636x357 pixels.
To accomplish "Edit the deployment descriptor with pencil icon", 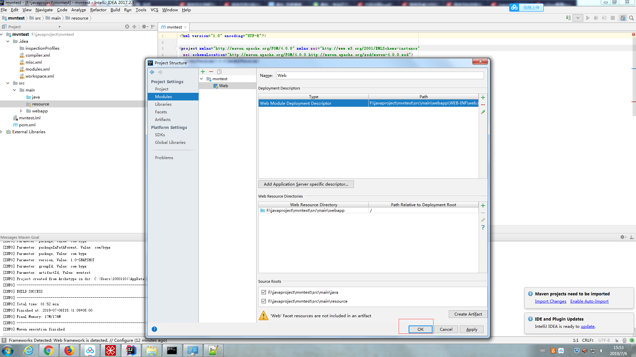I will (x=483, y=112).
